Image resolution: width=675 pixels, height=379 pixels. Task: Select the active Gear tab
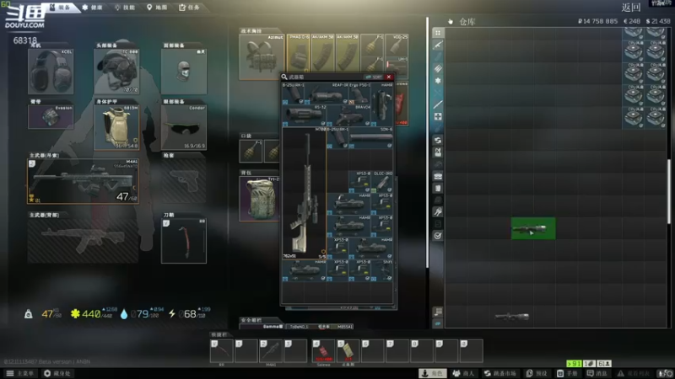pos(60,8)
